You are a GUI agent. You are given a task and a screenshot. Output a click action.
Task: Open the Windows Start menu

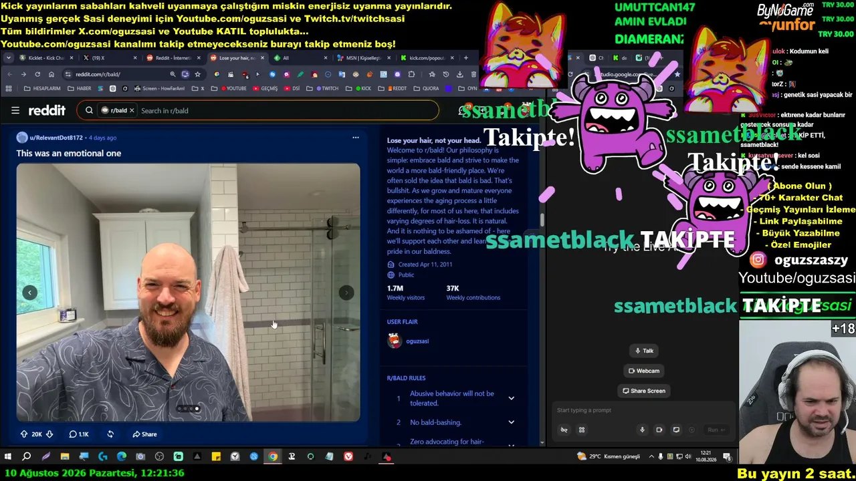click(x=8, y=457)
